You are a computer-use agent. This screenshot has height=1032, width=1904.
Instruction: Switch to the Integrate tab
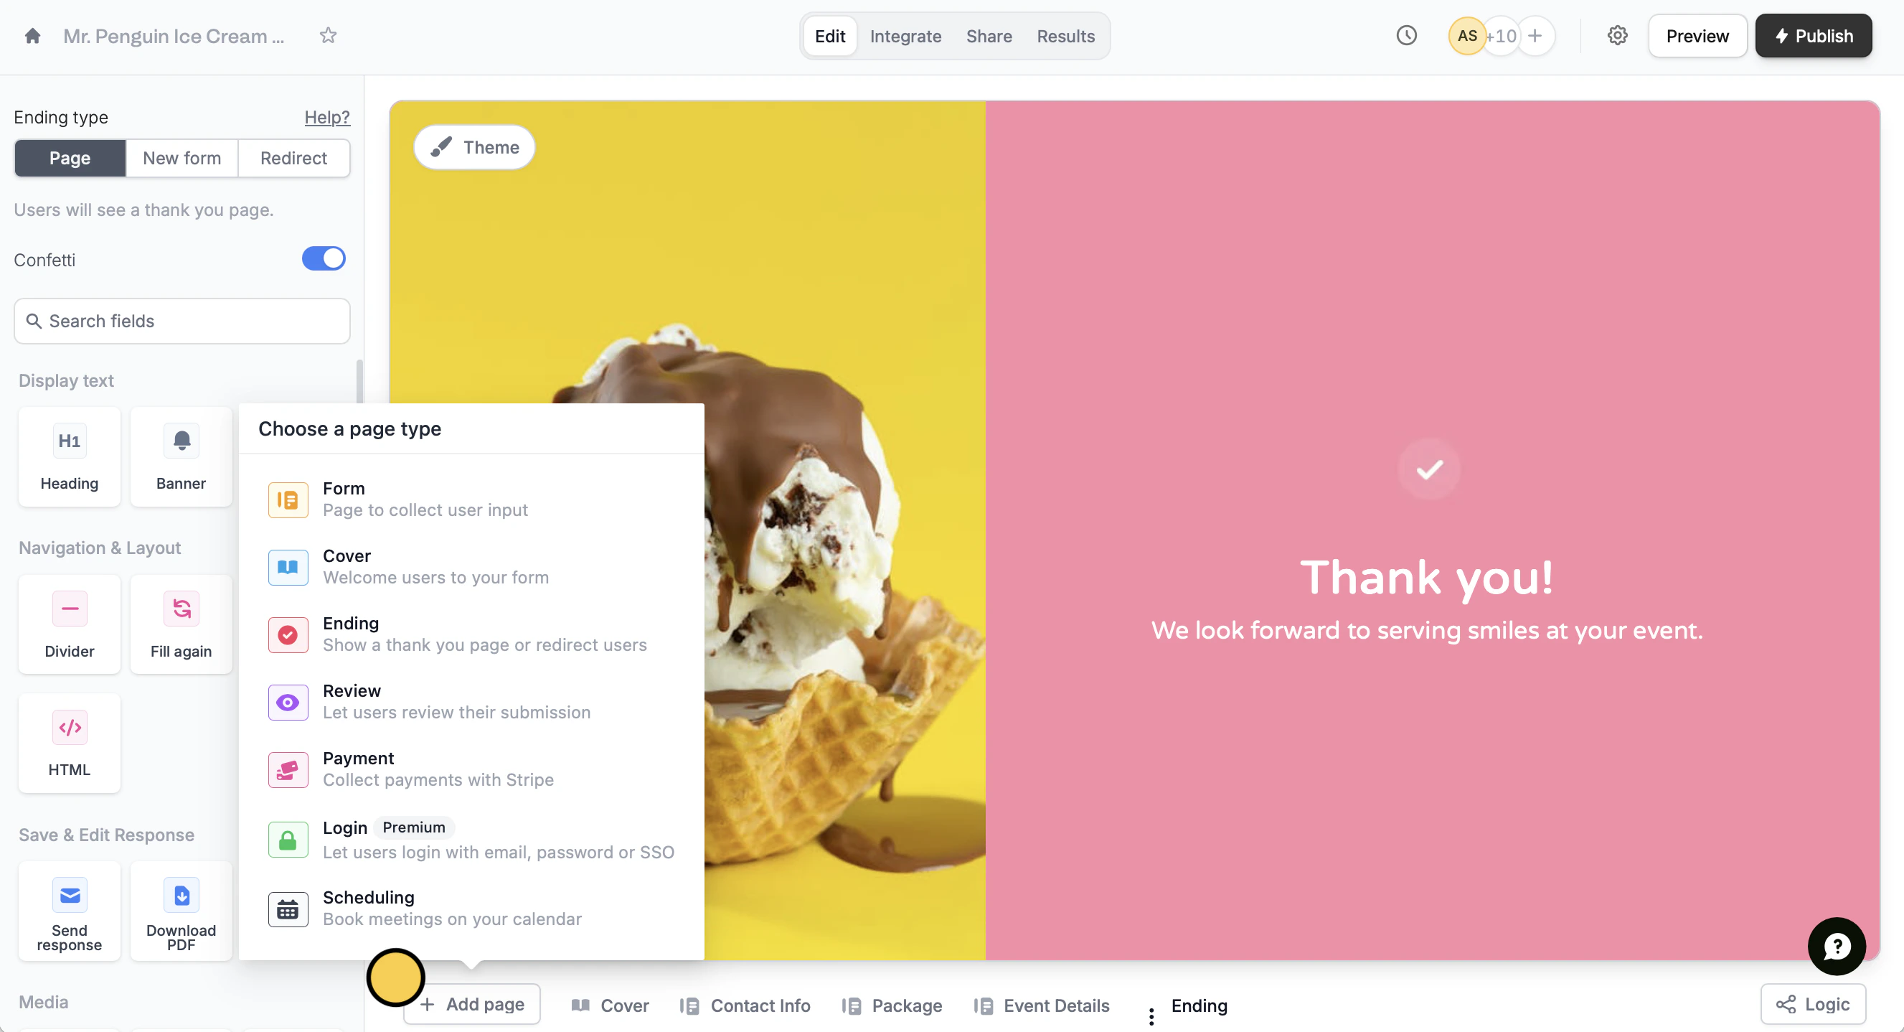point(905,36)
